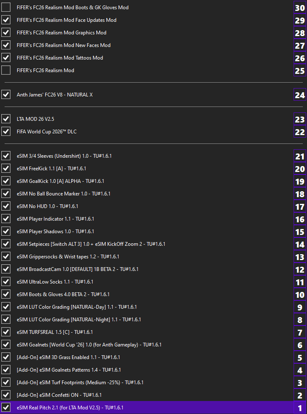Click priority number 9 box
Screen dimensions: 307x414
[x=300, y=307]
